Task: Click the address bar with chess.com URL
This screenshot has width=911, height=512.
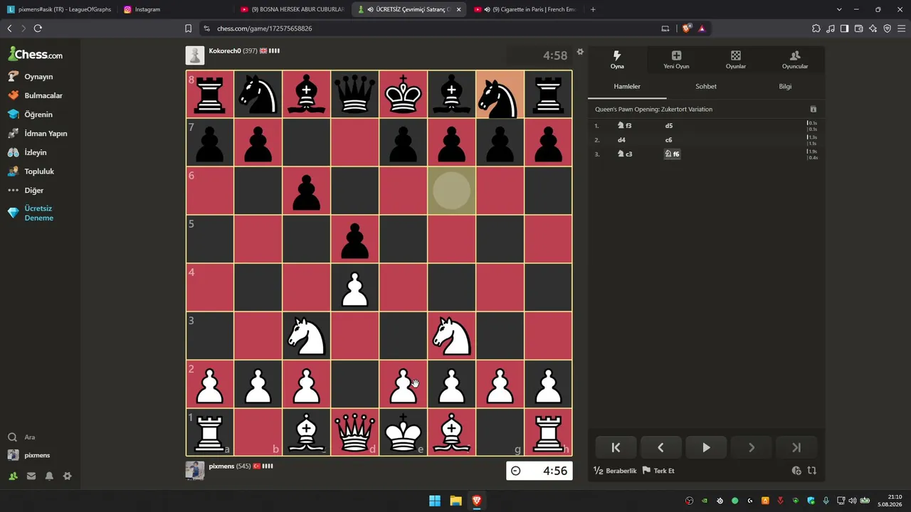Action: coord(427,28)
